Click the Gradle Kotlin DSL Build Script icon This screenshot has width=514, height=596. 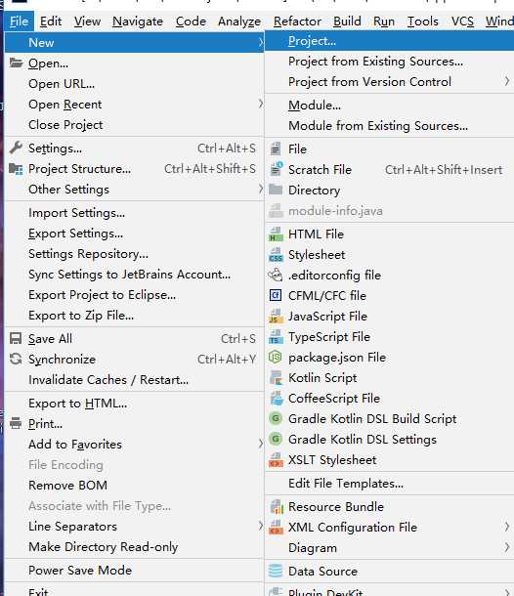click(276, 418)
